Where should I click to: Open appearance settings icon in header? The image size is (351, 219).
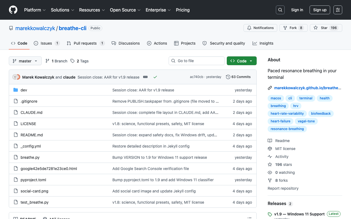coord(338,10)
